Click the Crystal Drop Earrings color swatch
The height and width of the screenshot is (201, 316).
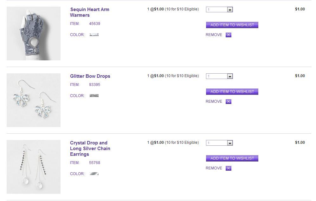(x=94, y=174)
